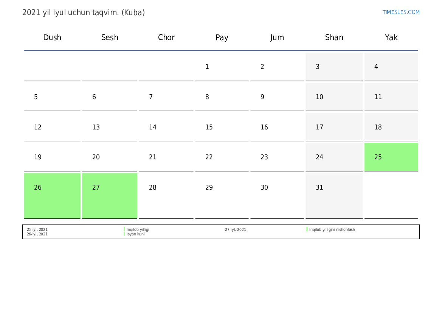Pick date 16 in July
The image size is (442, 313).
277,127
